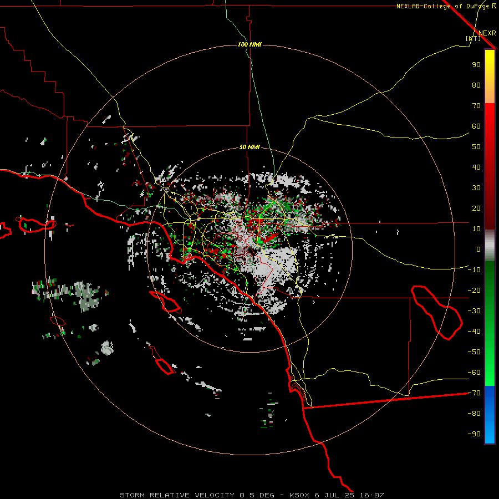Click the -70 value on the velocity scale
Image resolution: width=499 pixels, height=499 pixels.
474,393
